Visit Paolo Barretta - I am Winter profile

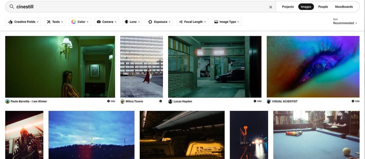tap(29, 101)
